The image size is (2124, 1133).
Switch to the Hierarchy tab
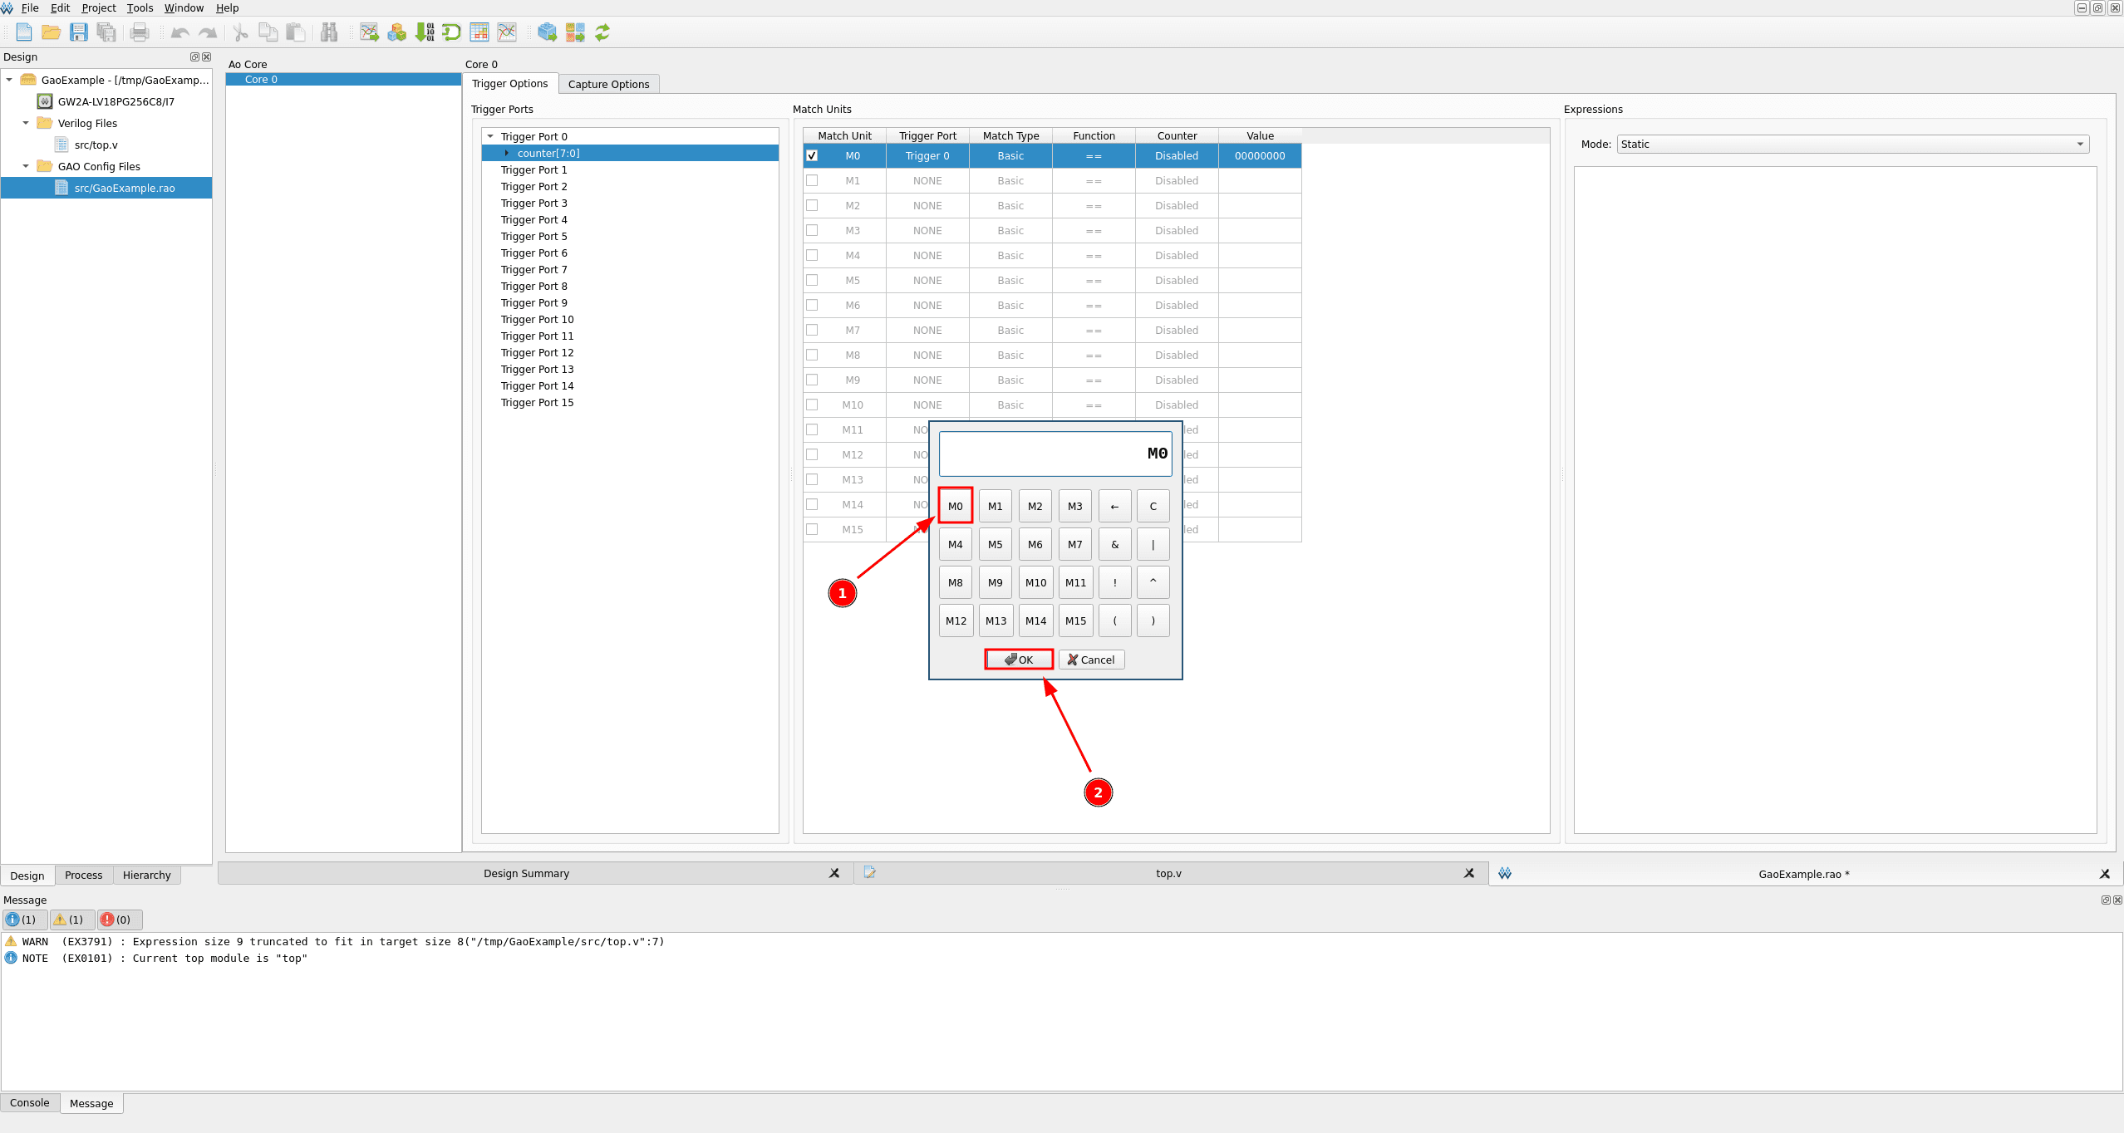[146, 875]
